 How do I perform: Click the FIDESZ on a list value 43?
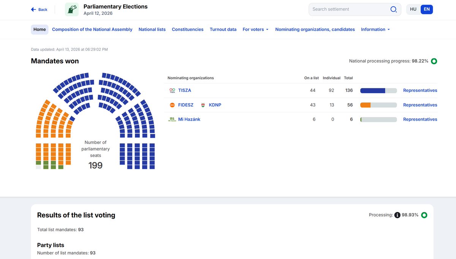(313, 105)
